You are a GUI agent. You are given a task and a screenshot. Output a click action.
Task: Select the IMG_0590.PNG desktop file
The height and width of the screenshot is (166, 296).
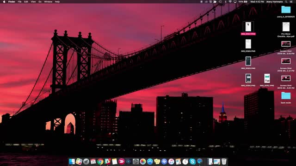point(248,80)
